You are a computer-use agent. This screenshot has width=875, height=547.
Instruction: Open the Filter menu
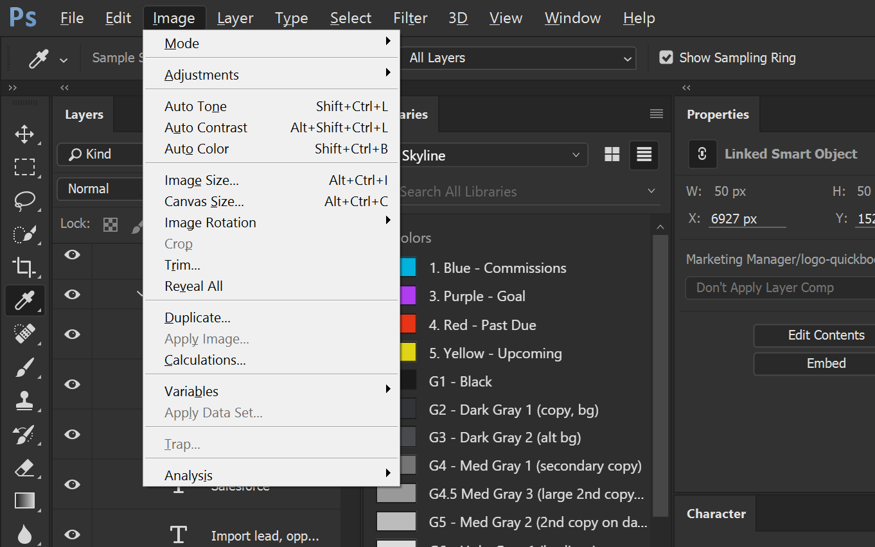[411, 18]
